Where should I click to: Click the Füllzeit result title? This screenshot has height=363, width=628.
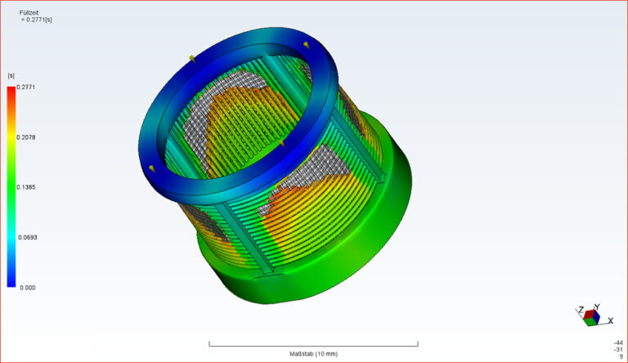pos(30,13)
